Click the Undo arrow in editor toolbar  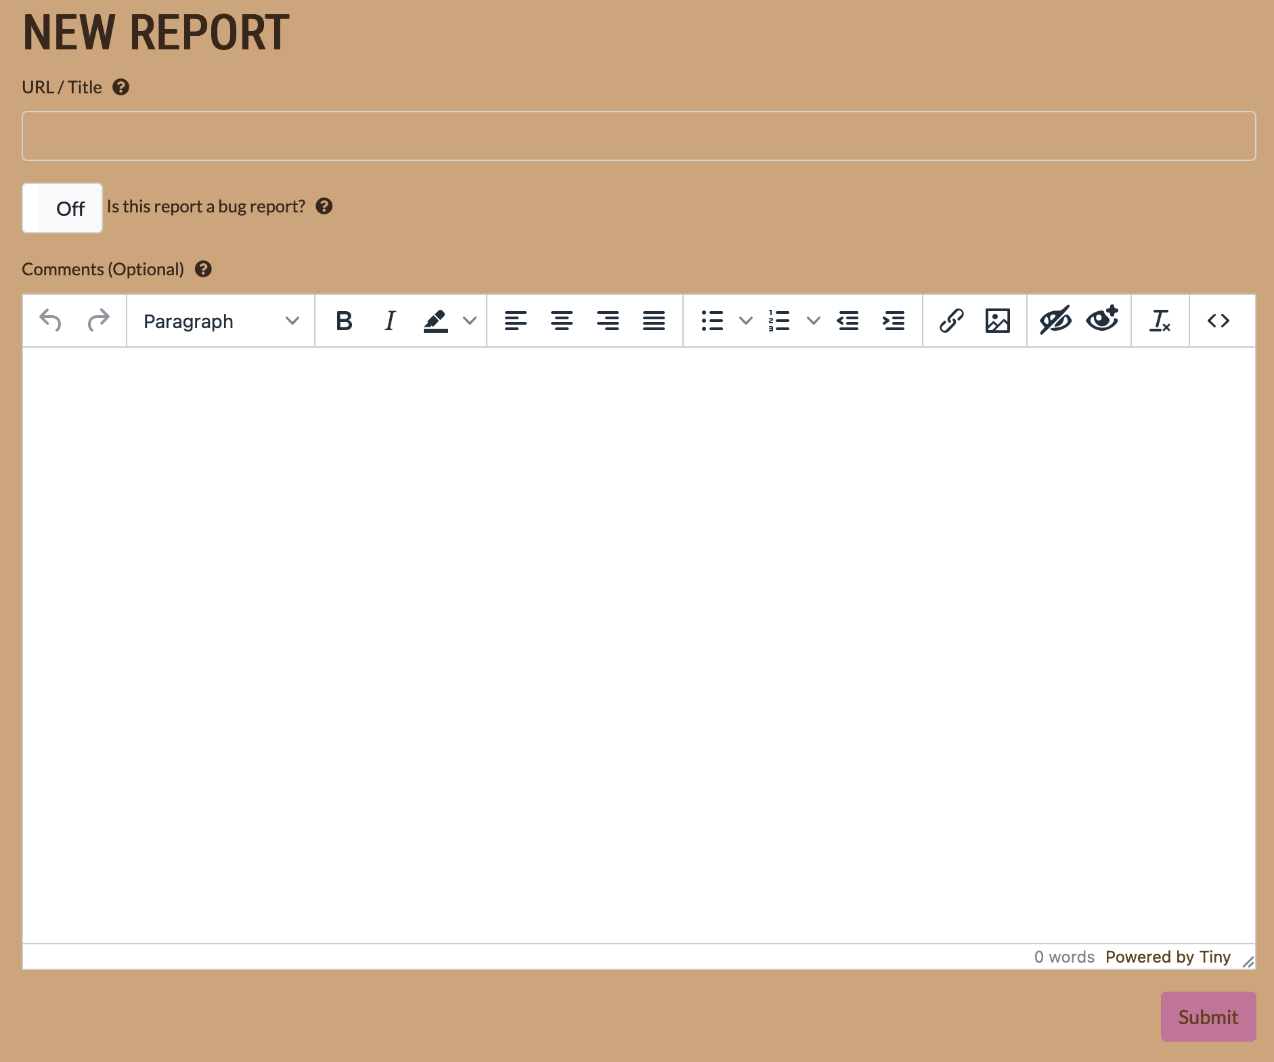point(51,321)
